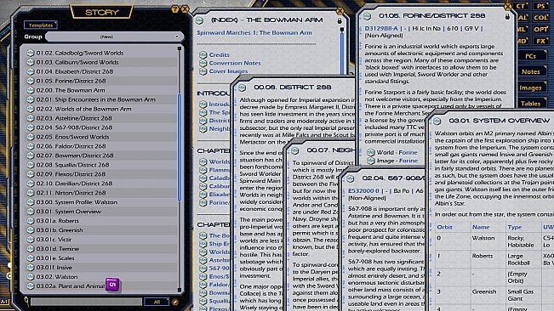
Task: Select 03.01b. Greenish story entry
Action: coord(102,230)
